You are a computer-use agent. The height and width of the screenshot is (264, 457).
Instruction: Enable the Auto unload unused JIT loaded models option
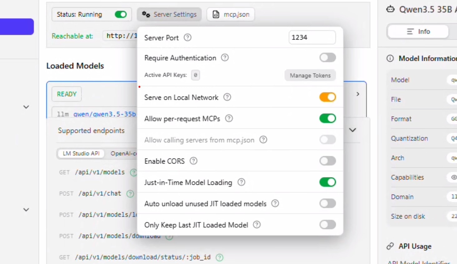click(327, 203)
